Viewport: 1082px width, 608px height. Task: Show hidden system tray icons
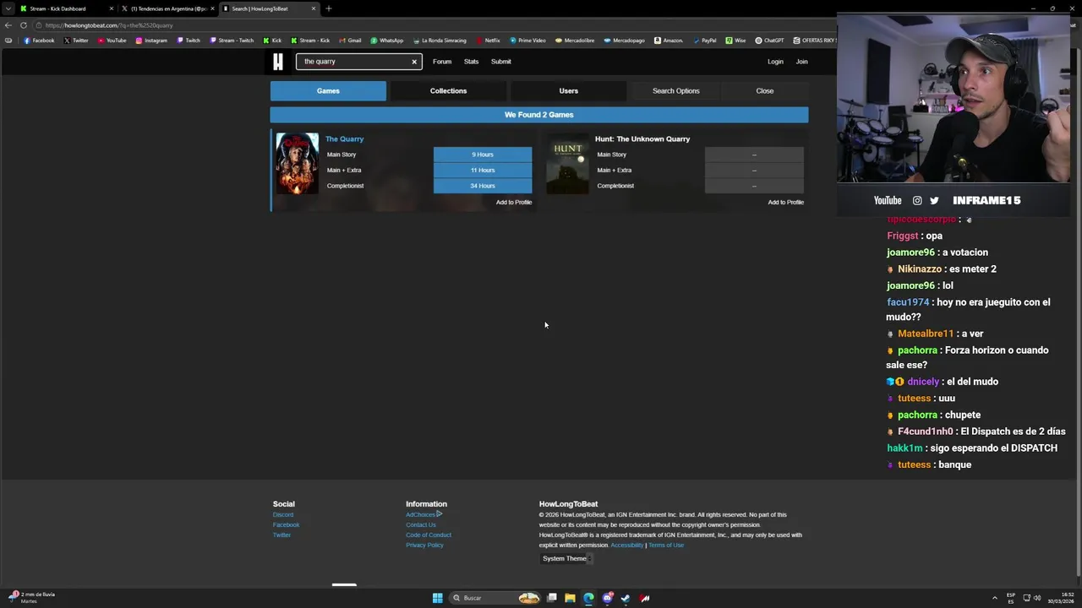[x=994, y=598]
